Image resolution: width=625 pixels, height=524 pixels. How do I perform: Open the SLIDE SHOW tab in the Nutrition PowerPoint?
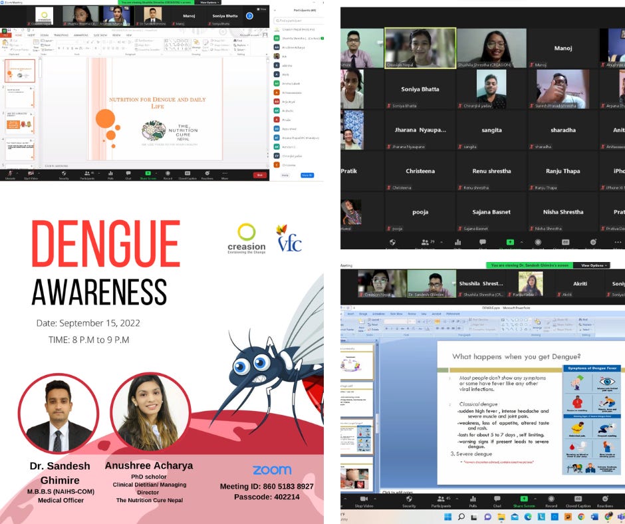click(x=100, y=35)
